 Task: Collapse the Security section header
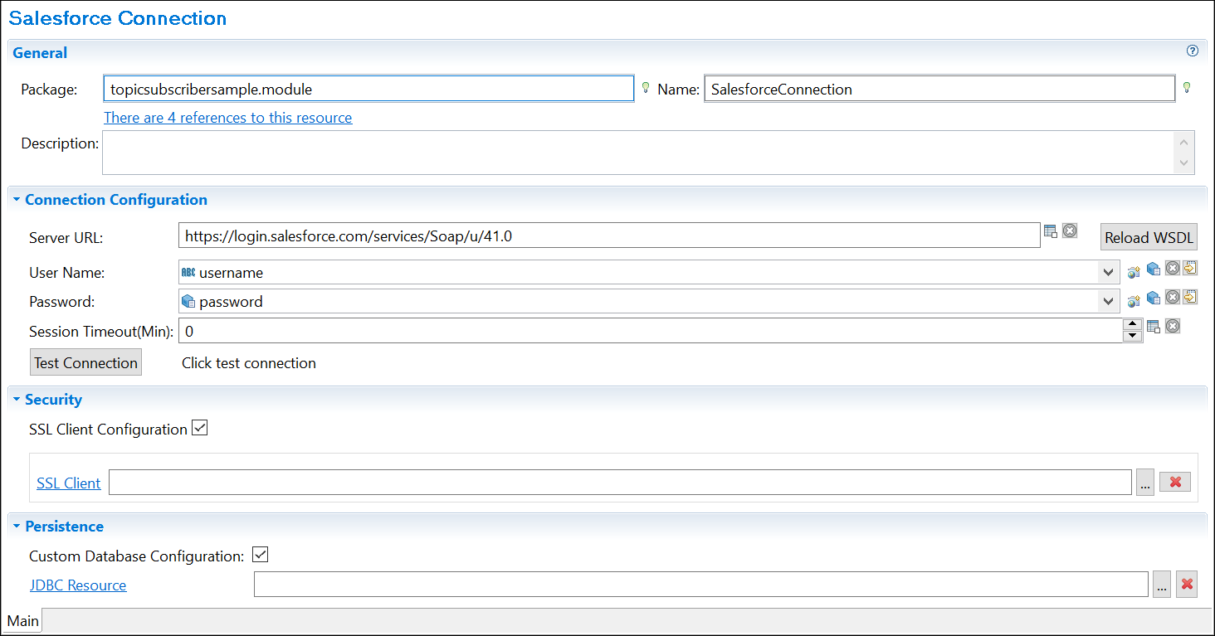(16, 399)
